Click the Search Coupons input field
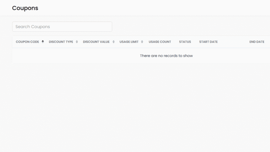 click(62, 27)
